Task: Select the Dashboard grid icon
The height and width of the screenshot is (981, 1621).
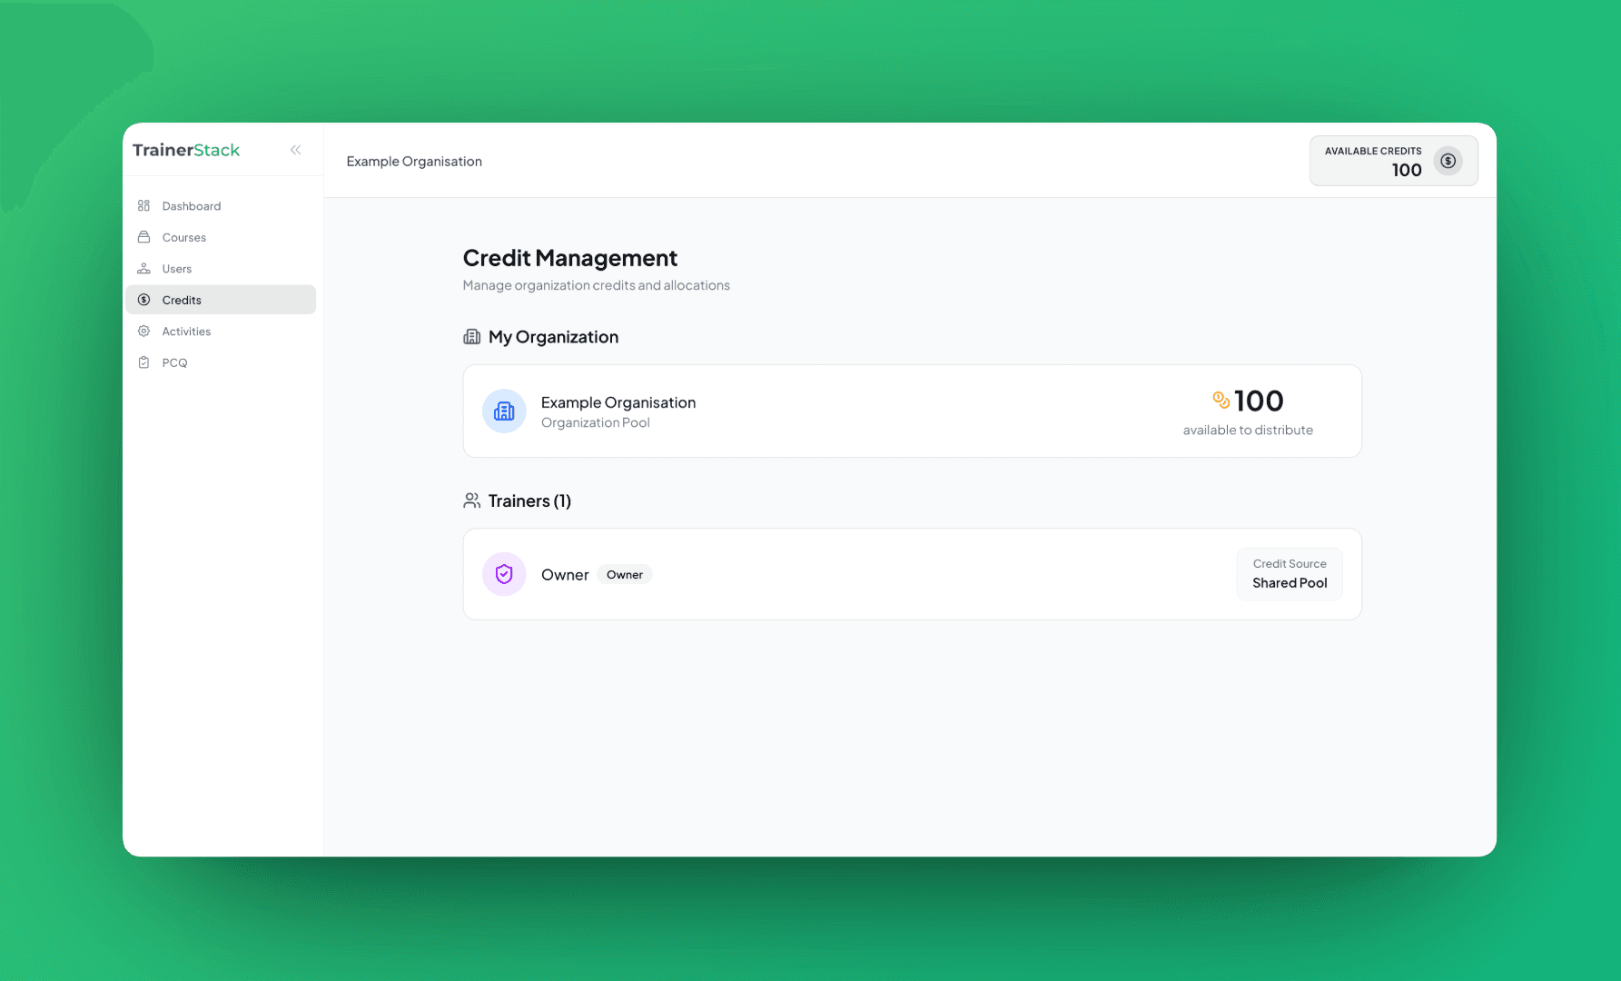Action: [144, 205]
